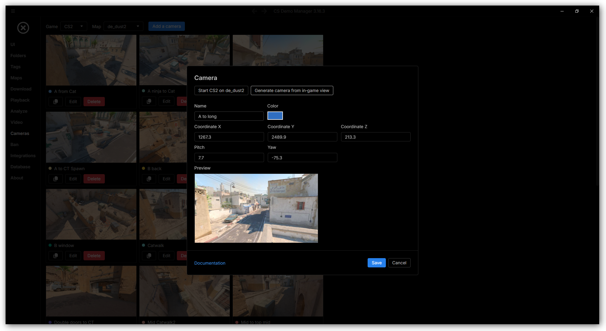Viewport: 606px width, 331px height.
Task: Click the Yaw value field
Action: click(x=302, y=158)
